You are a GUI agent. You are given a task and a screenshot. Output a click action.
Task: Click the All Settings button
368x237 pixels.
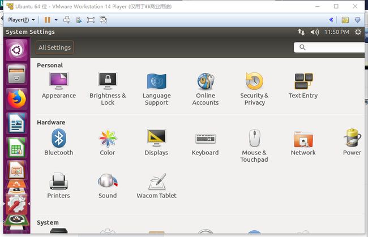55,48
